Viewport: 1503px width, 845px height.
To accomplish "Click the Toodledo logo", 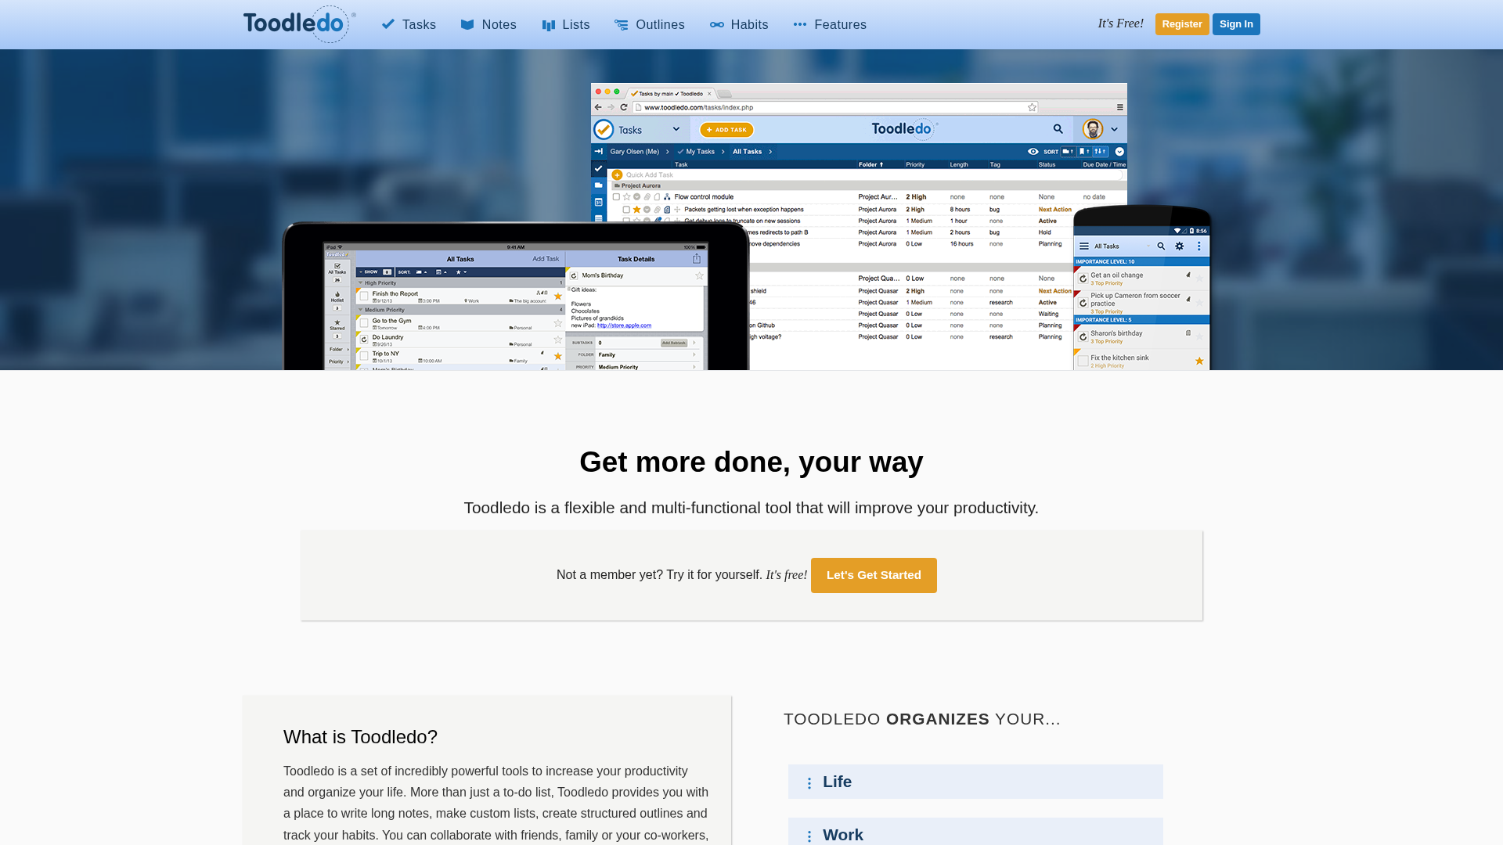I will [297, 23].
